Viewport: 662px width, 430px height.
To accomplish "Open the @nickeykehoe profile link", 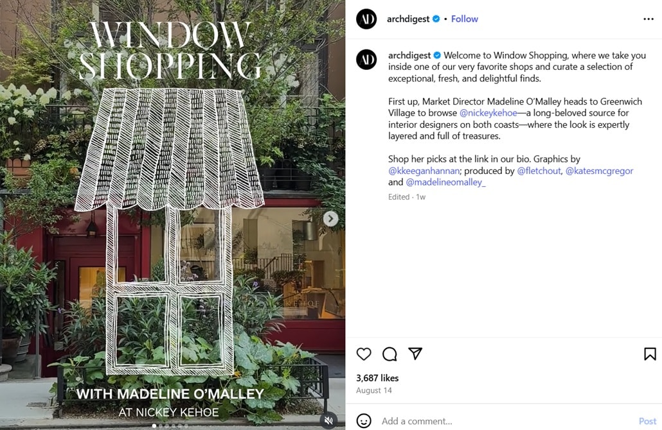I will tap(488, 113).
